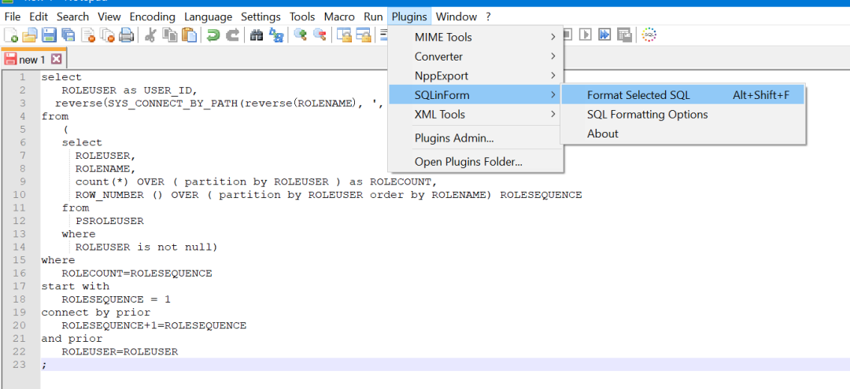Image resolution: width=850 pixels, height=389 pixels.
Task: Click the Run macro multiple times icon
Action: (x=604, y=35)
